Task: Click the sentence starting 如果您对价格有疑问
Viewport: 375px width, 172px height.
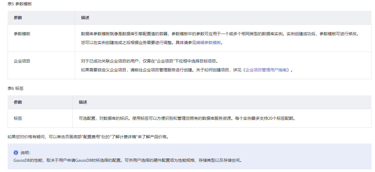Action: (88, 137)
